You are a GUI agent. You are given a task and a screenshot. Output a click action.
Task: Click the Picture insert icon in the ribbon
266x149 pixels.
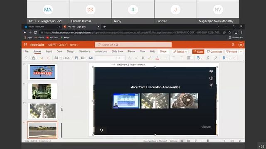click(91, 58)
